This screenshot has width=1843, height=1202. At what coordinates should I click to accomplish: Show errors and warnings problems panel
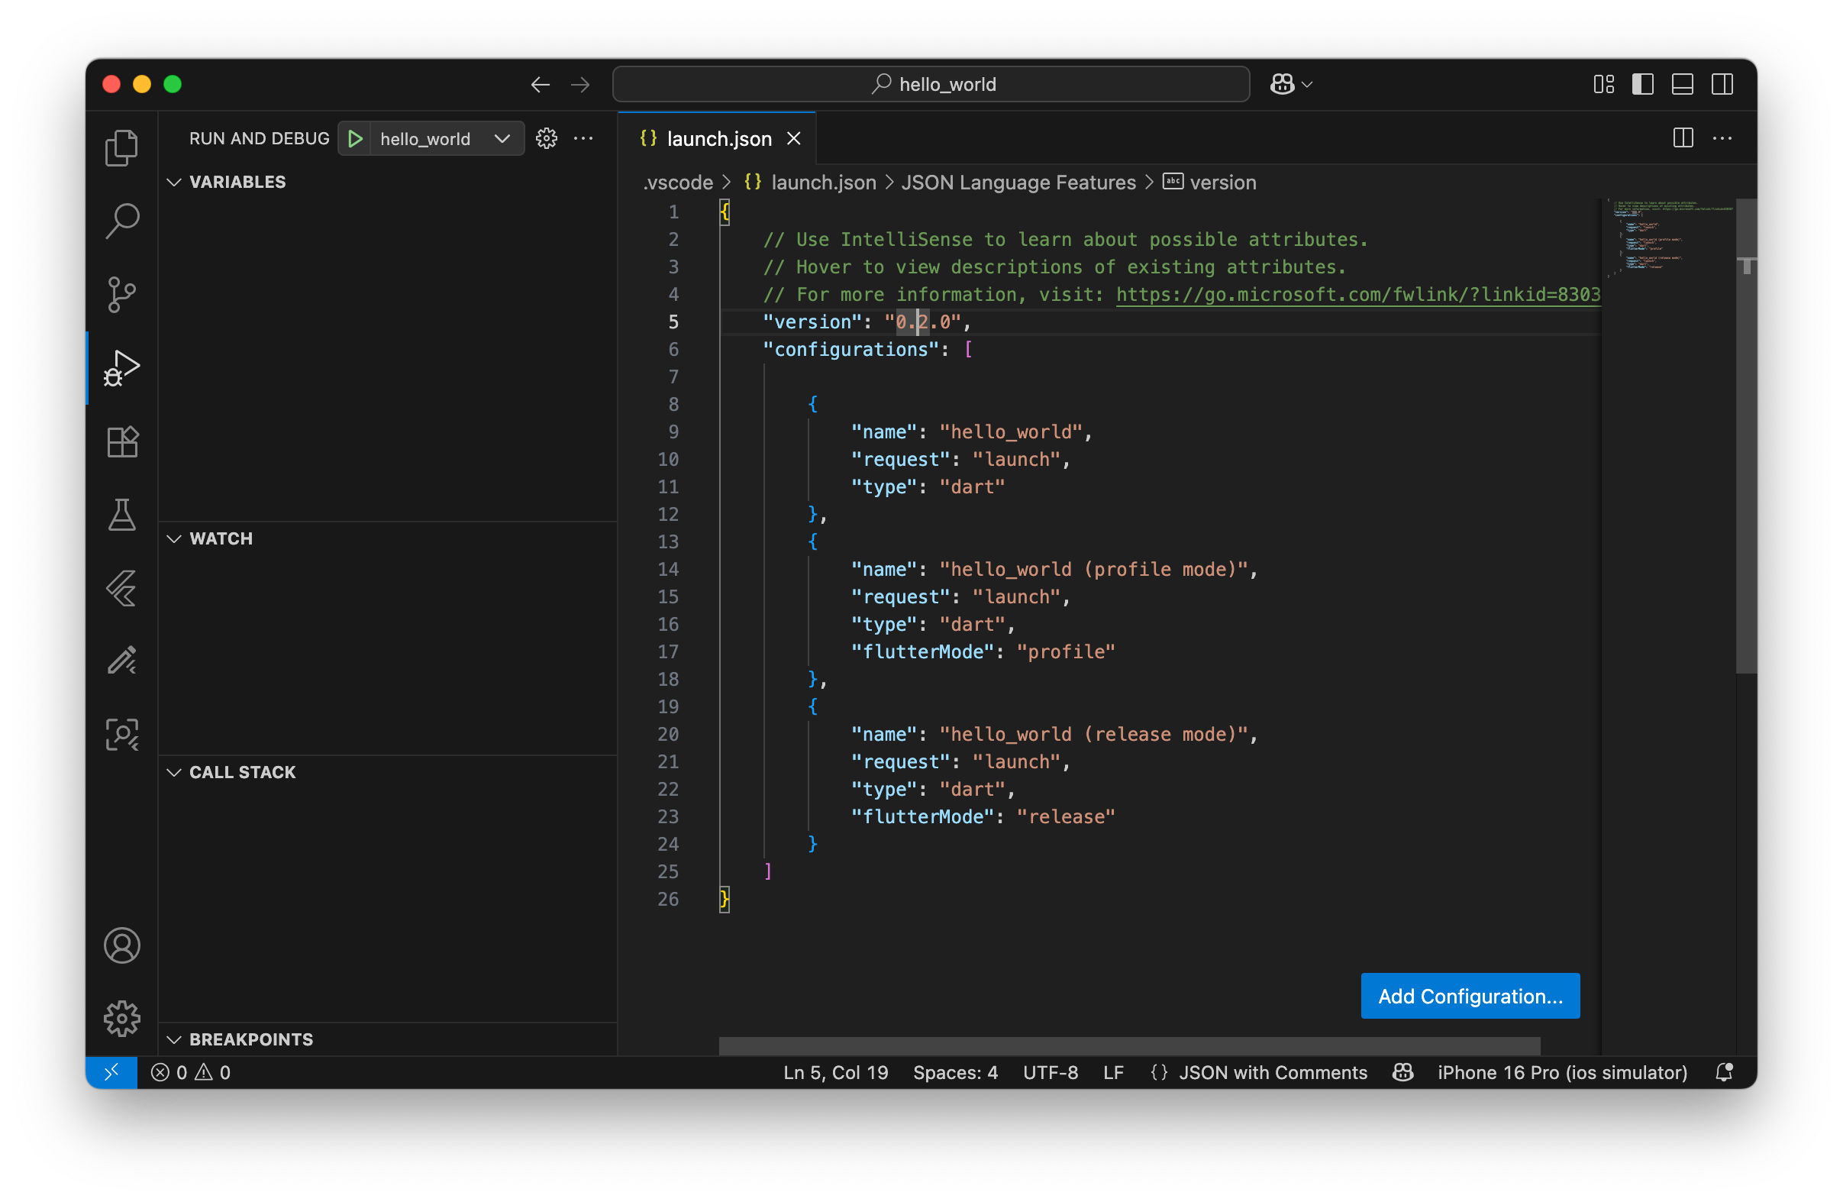(191, 1073)
